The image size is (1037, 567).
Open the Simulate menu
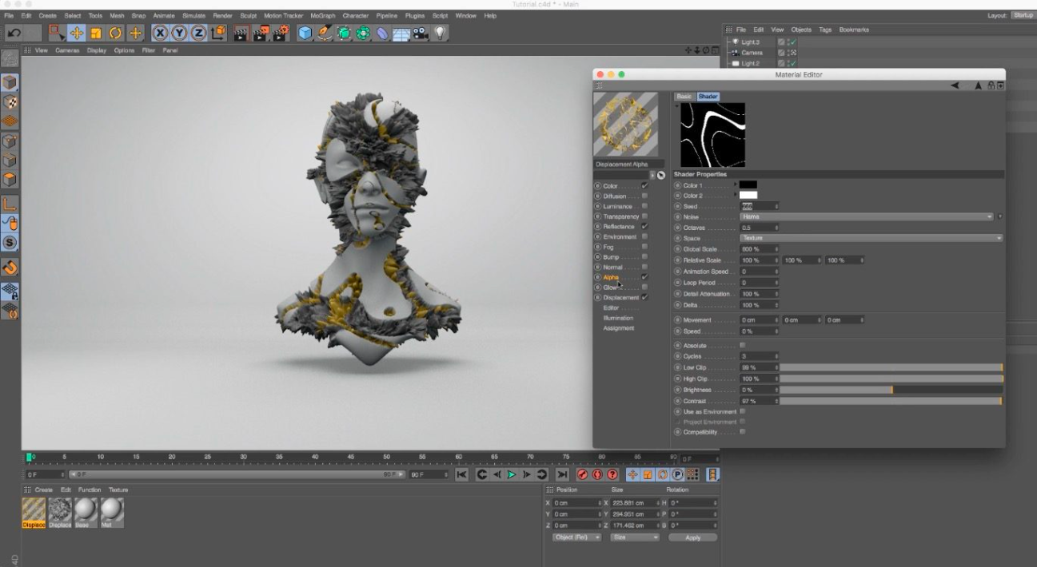193,15
